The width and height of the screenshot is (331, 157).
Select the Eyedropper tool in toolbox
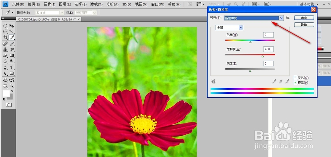pos(12,38)
